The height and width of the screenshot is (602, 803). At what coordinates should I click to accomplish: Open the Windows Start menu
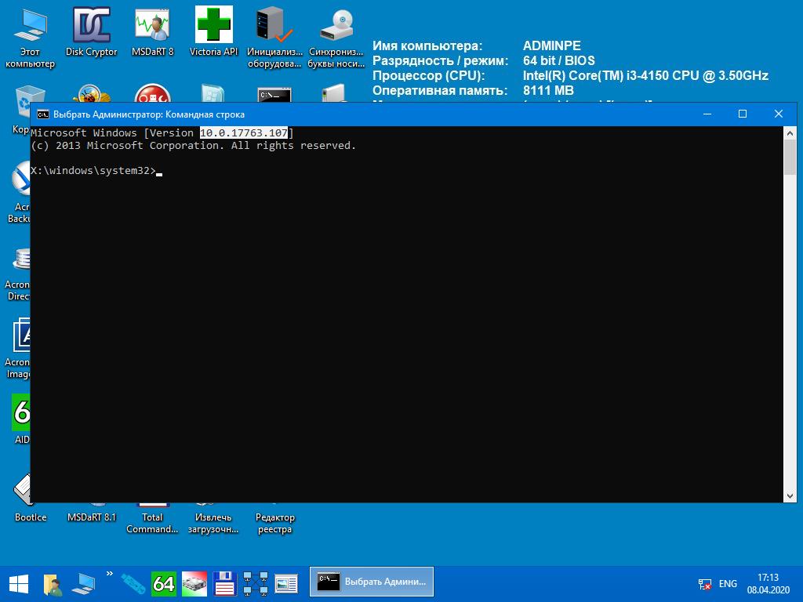(x=18, y=583)
